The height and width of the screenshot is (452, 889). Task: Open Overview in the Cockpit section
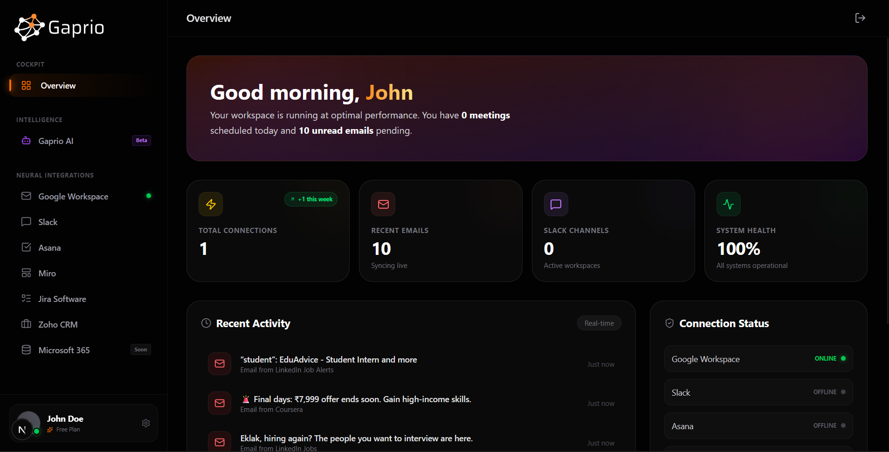[x=58, y=85]
